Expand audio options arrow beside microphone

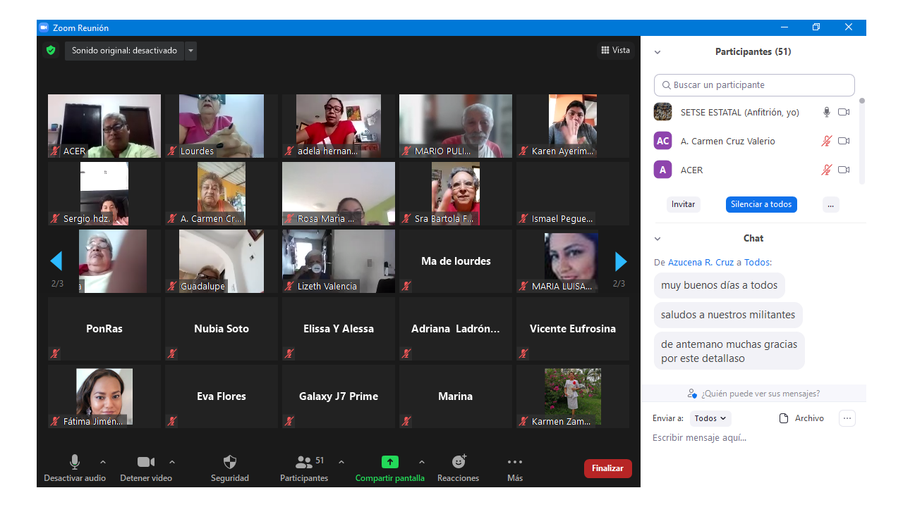click(x=103, y=462)
